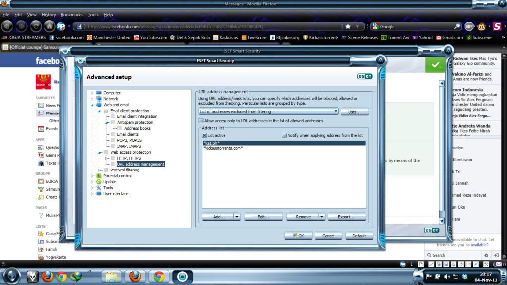
Task: Open Firefox Tools menu
Action: pyautogui.click(x=93, y=15)
